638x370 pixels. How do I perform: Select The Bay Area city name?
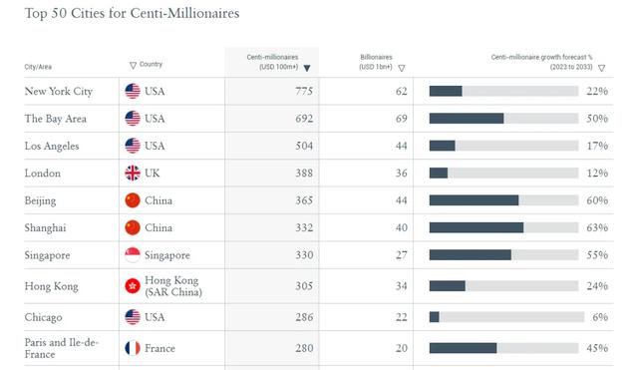(x=56, y=119)
